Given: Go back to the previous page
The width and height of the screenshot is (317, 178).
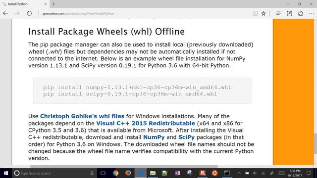Looking at the screenshot, I should click(x=5, y=13).
